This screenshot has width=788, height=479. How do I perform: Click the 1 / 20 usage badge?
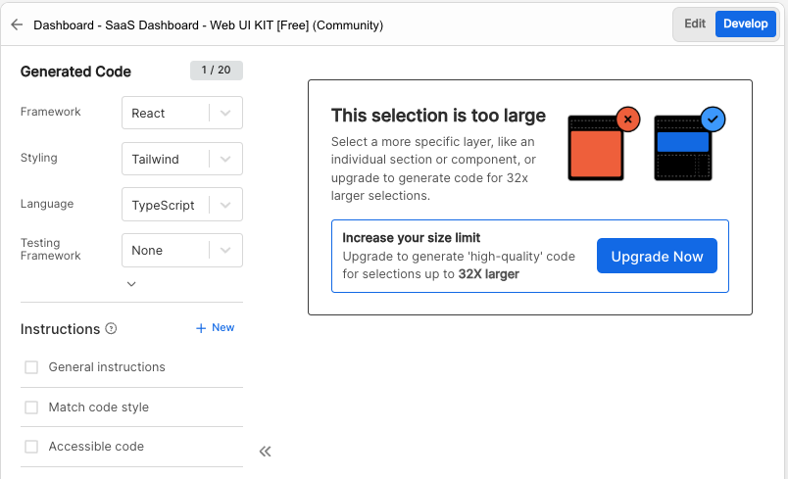[x=216, y=71]
